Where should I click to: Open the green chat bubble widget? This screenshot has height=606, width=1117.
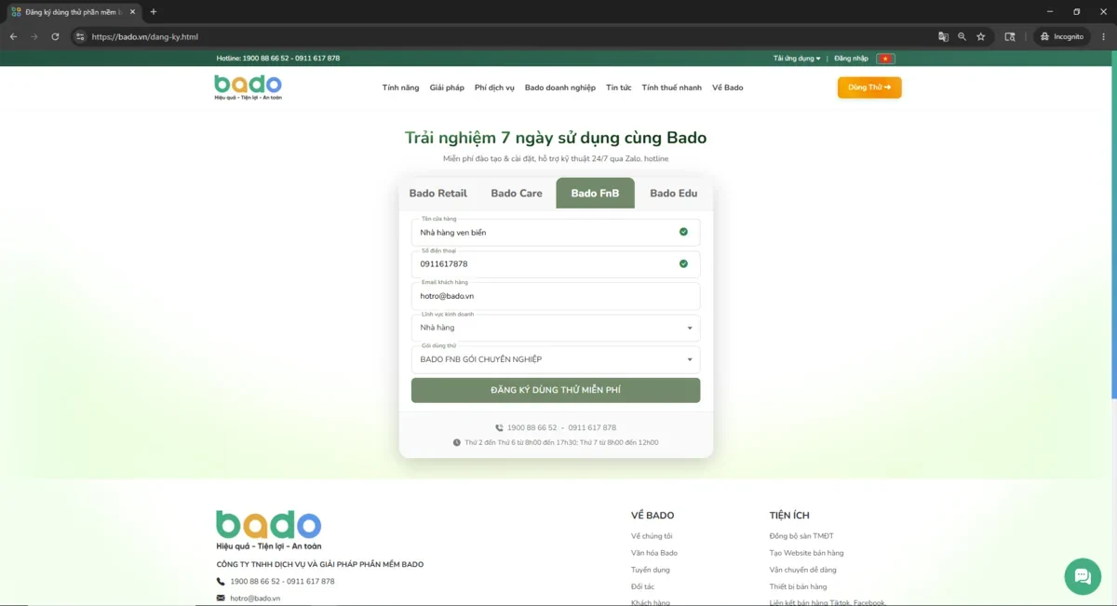tap(1083, 576)
